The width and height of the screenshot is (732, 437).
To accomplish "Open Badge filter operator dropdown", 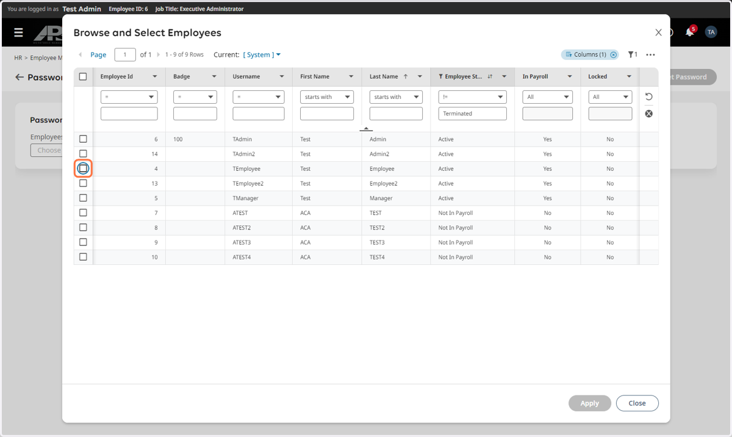I will [195, 97].
